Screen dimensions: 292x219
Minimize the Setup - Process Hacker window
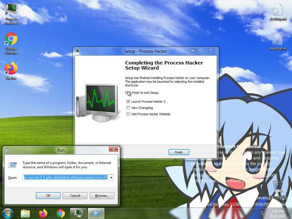point(193,50)
